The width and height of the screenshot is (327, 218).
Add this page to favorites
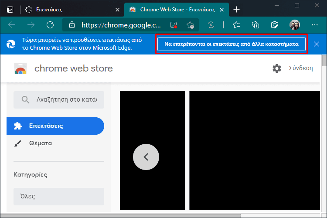click(190, 25)
